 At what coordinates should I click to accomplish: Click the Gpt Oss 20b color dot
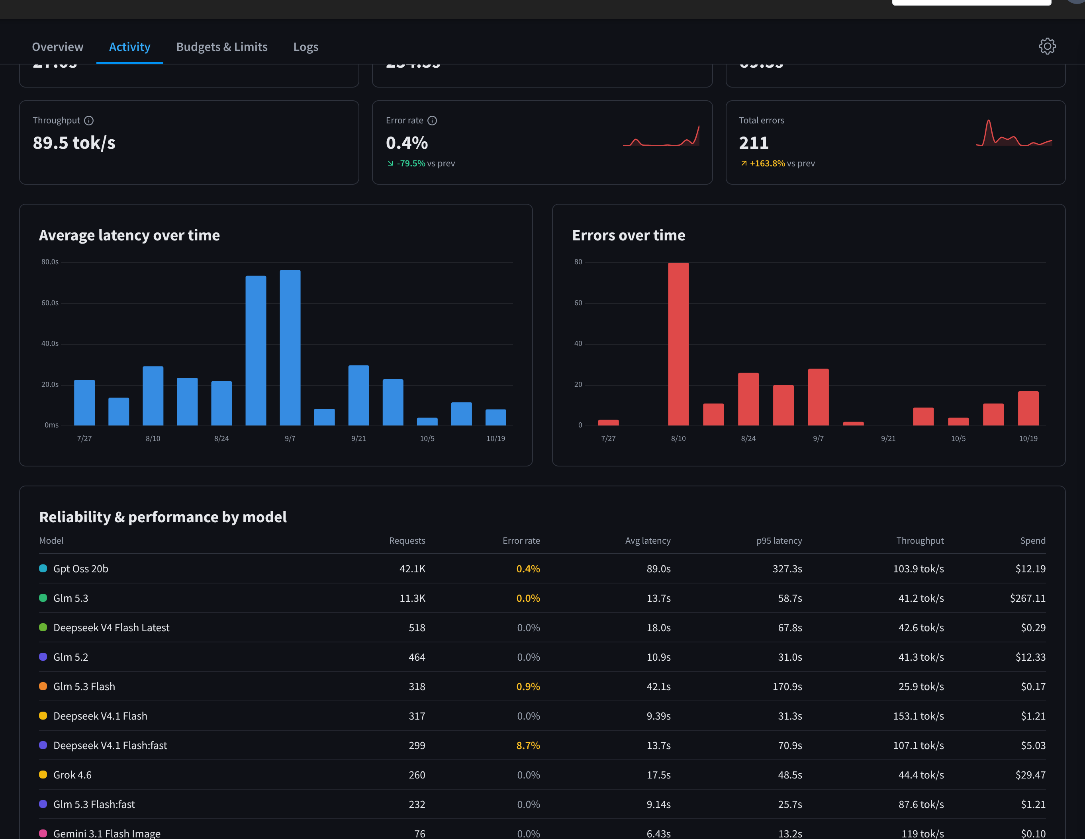[43, 568]
